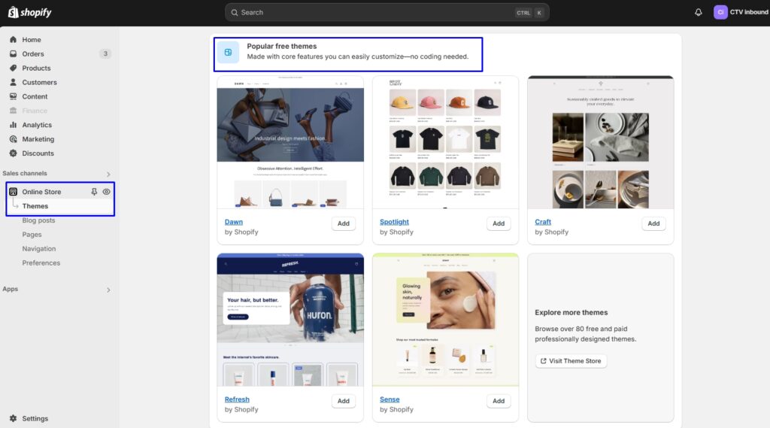Open Orders in the sidebar

[33, 53]
